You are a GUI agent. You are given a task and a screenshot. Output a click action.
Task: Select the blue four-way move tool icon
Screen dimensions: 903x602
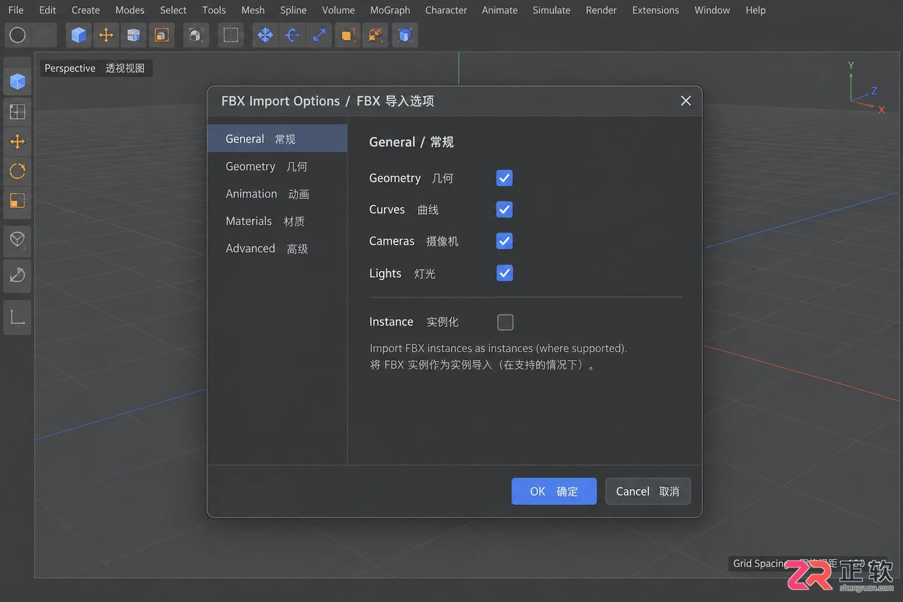click(265, 35)
